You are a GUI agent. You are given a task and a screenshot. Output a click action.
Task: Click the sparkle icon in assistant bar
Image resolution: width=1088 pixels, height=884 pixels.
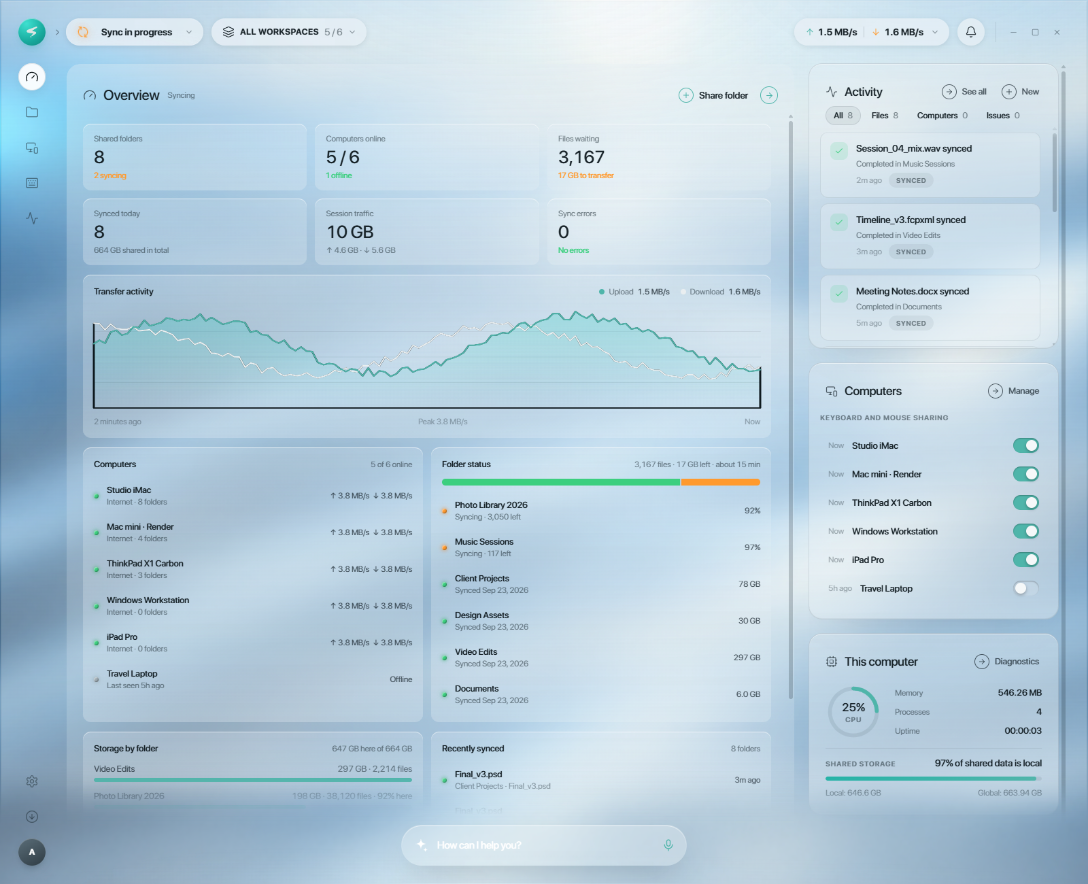tap(422, 845)
